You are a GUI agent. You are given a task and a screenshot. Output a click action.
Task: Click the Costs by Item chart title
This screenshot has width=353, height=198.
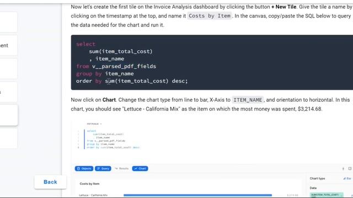pyautogui.click(x=89, y=184)
